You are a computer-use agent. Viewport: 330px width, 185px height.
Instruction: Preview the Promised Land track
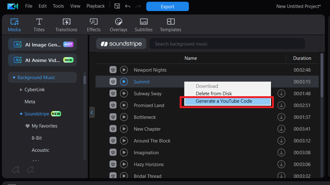[124, 105]
